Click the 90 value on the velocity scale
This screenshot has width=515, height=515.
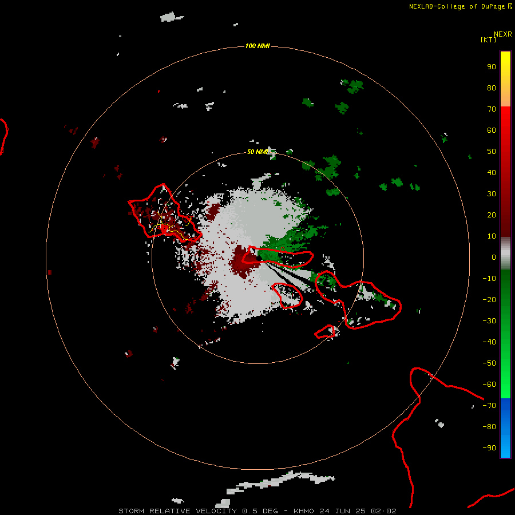(x=492, y=67)
